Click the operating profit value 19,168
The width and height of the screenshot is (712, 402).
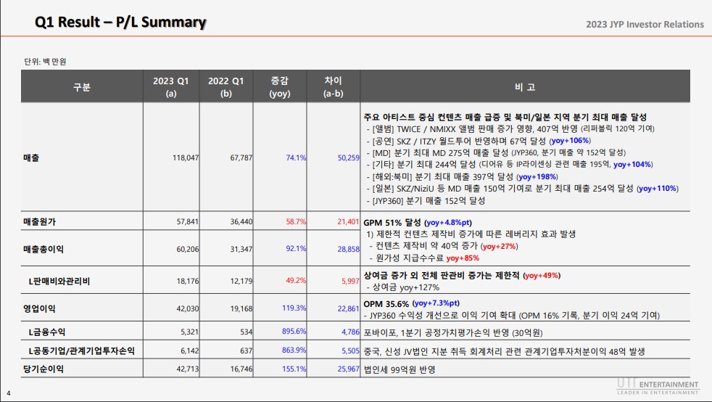pyautogui.click(x=241, y=308)
